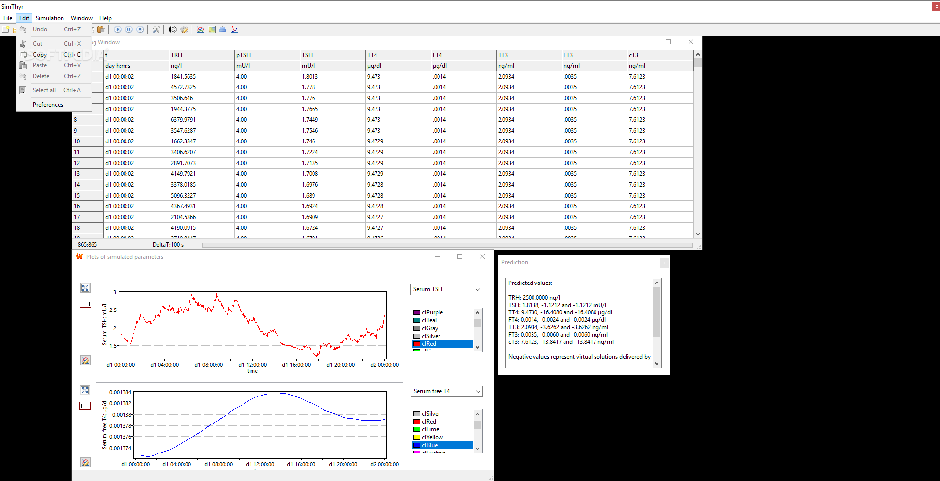
Task: Click the lower color list's scroll-up arrow
Action: [477, 414]
